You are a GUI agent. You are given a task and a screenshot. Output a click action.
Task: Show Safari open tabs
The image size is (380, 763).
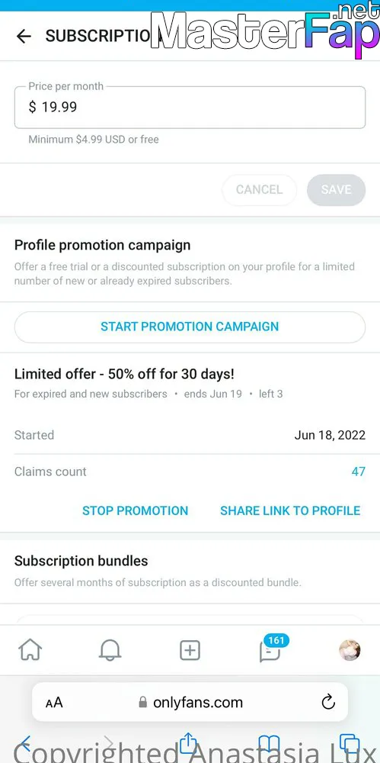coord(349,743)
